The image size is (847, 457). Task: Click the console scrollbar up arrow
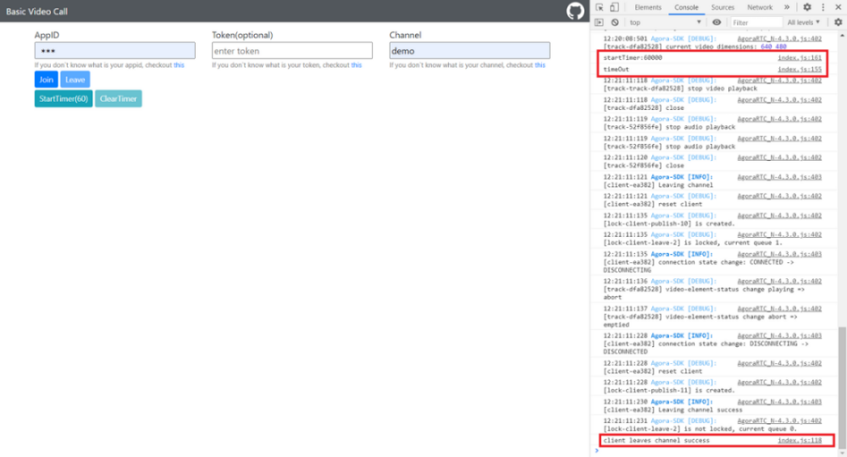point(842,36)
